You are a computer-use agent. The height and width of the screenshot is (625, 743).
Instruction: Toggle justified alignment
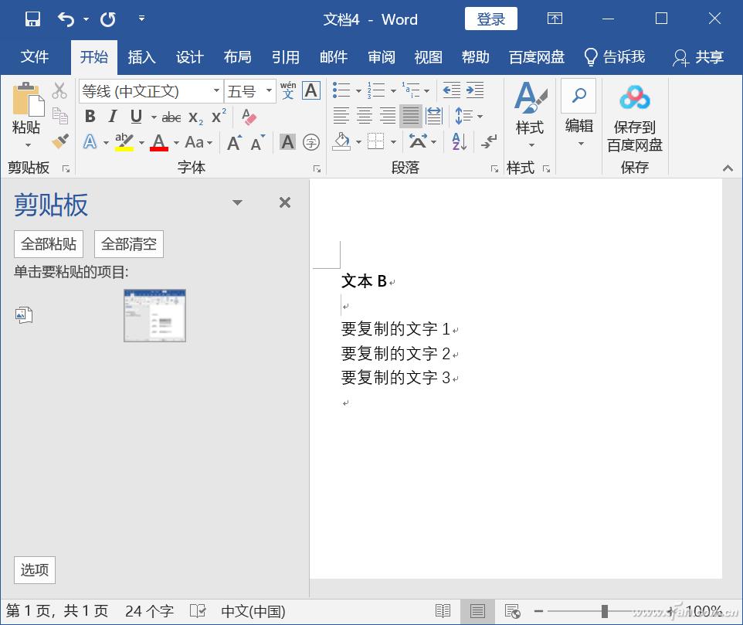410,116
